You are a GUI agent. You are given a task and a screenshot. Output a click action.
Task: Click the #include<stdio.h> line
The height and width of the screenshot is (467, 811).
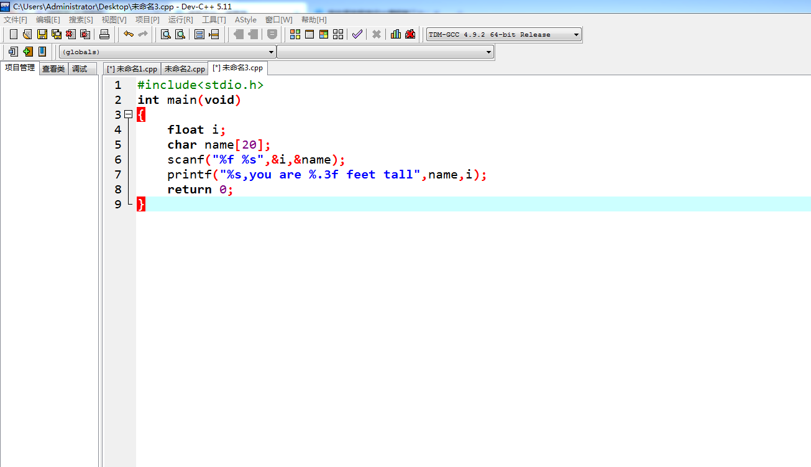click(x=201, y=85)
